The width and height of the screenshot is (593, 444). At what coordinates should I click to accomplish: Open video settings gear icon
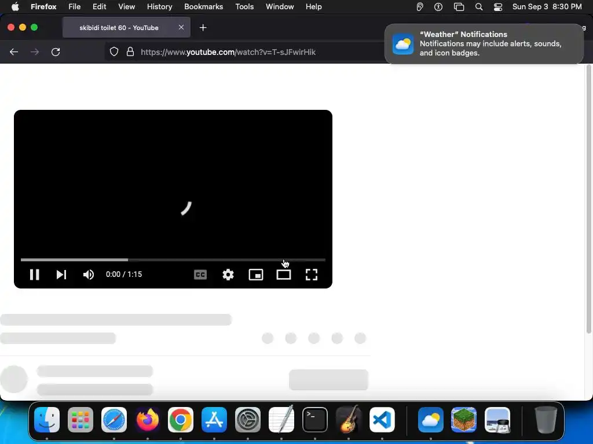pos(228,275)
